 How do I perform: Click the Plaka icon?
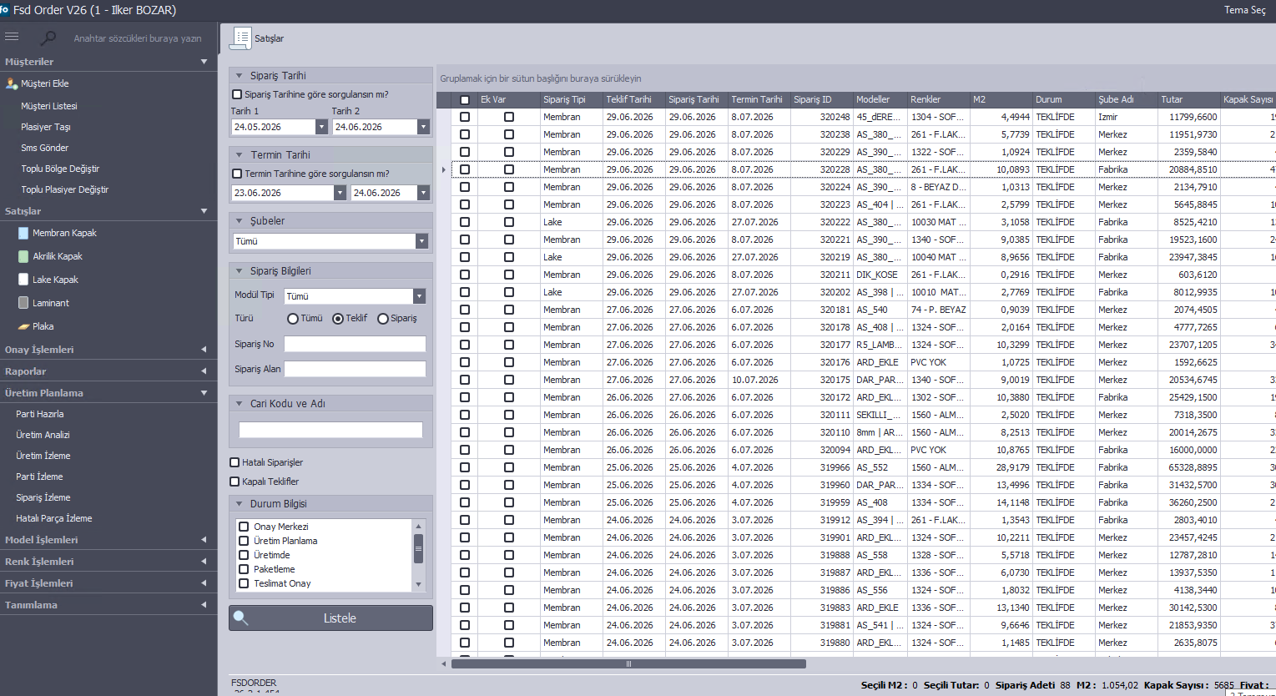(23, 326)
